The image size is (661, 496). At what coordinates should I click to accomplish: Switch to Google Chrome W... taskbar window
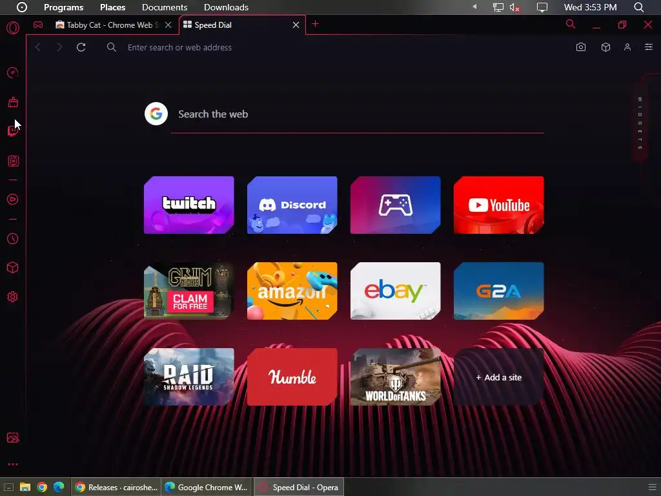tap(207, 487)
